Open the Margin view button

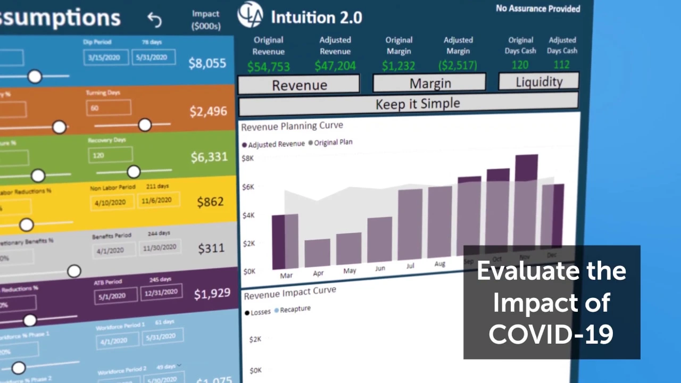coord(430,83)
